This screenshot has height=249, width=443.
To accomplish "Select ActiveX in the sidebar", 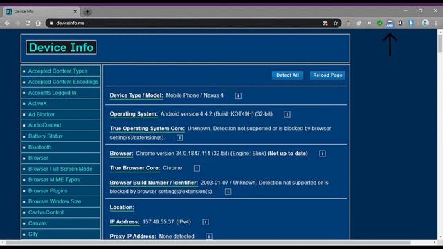I will tap(37, 104).
